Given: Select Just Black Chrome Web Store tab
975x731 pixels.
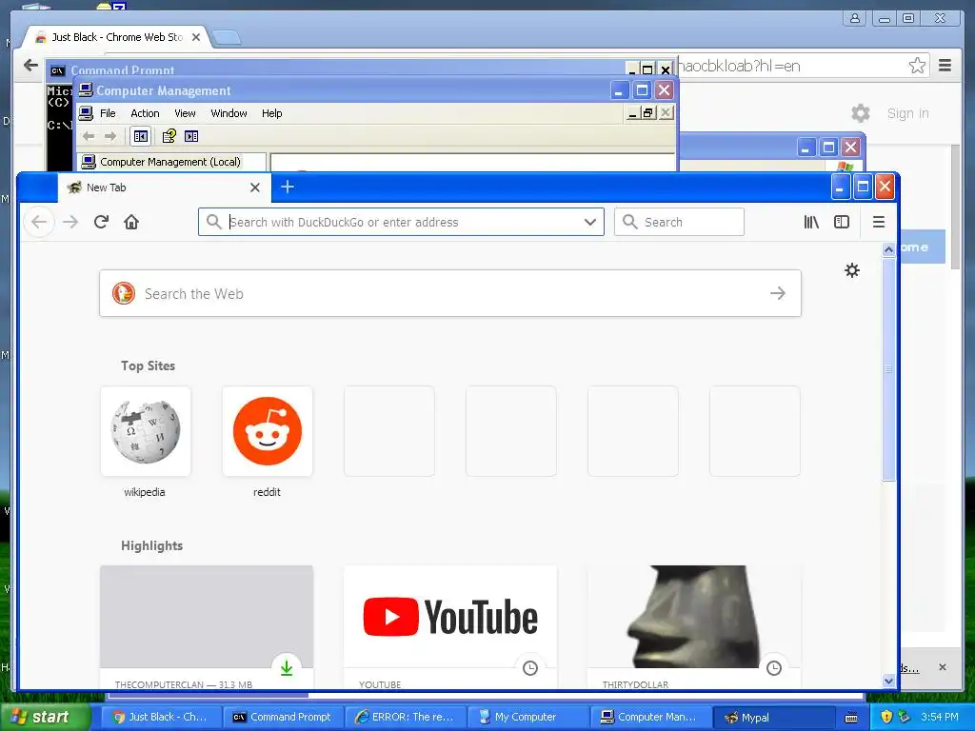Looking at the screenshot, I should coord(117,37).
